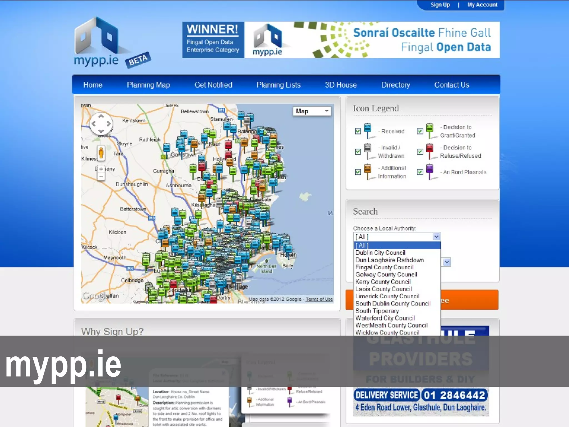Click the Why Sign Up? heading

point(112,331)
